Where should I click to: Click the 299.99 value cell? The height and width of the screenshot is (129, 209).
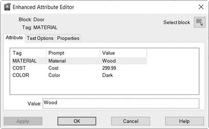pyautogui.click(x=109, y=68)
